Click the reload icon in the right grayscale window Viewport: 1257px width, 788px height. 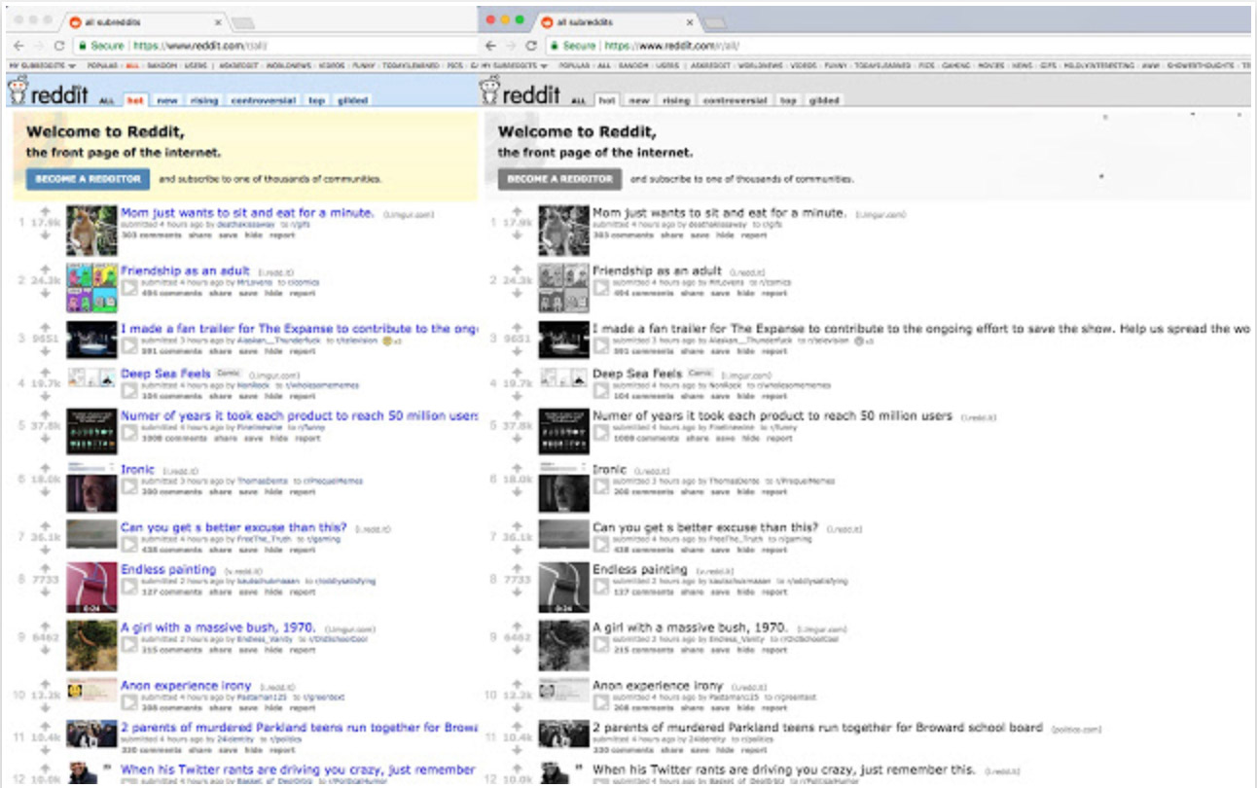tap(531, 46)
